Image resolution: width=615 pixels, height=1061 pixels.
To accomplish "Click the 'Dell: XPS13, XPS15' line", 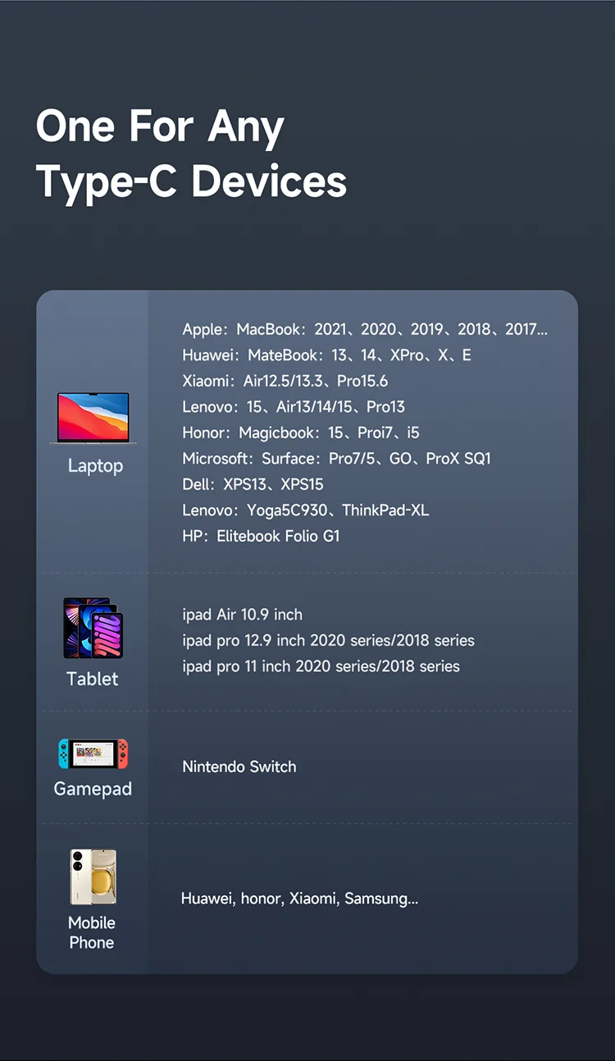I will click(253, 484).
